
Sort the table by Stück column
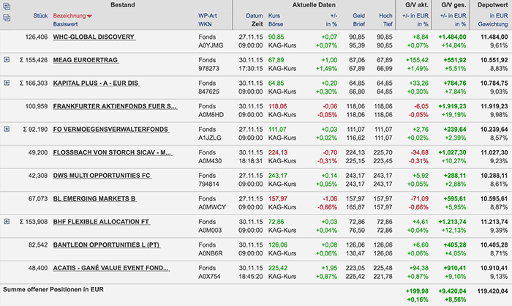pyautogui.click(x=39, y=15)
